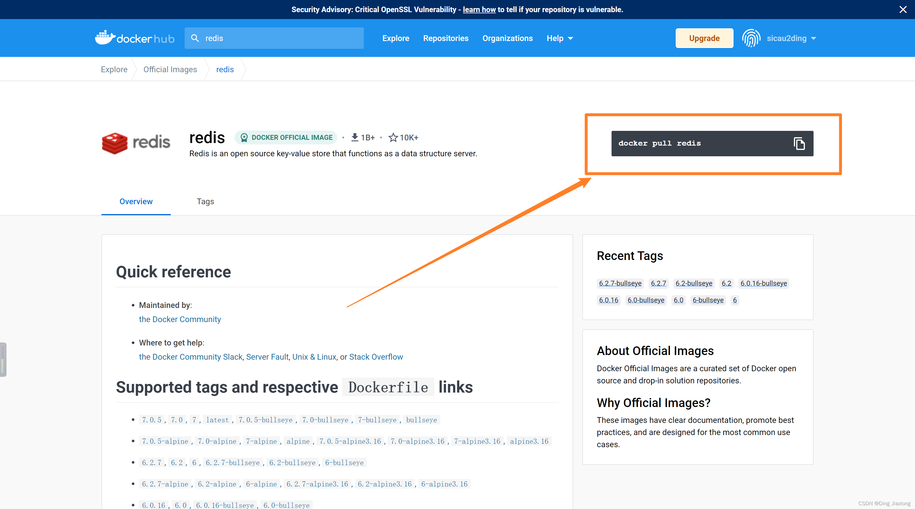This screenshot has width=915, height=509.
Task: Open the Help dropdown menu
Action: [x=560, y=38]
